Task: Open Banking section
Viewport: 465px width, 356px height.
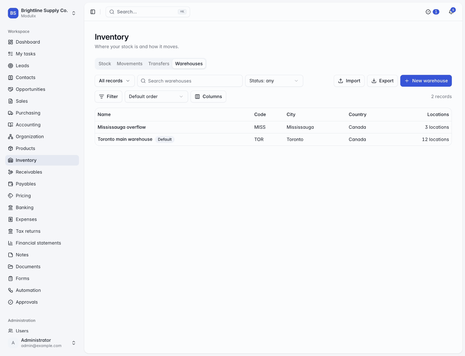Action: [42, 207]
